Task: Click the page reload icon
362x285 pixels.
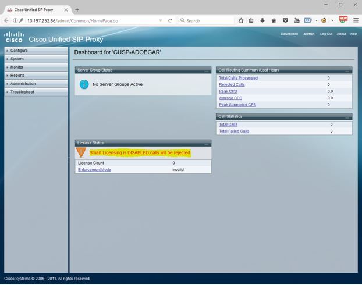Action: [170, 20]
